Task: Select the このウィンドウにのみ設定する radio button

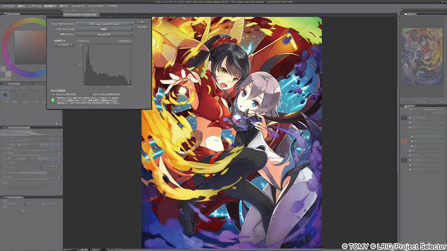Action: pos(90,94)
